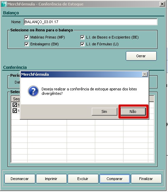The width and height of the screenshot is (168, 192).
Task: Toggle Matérias Primas (MP) checkbox
Action: tap(27, 37)
